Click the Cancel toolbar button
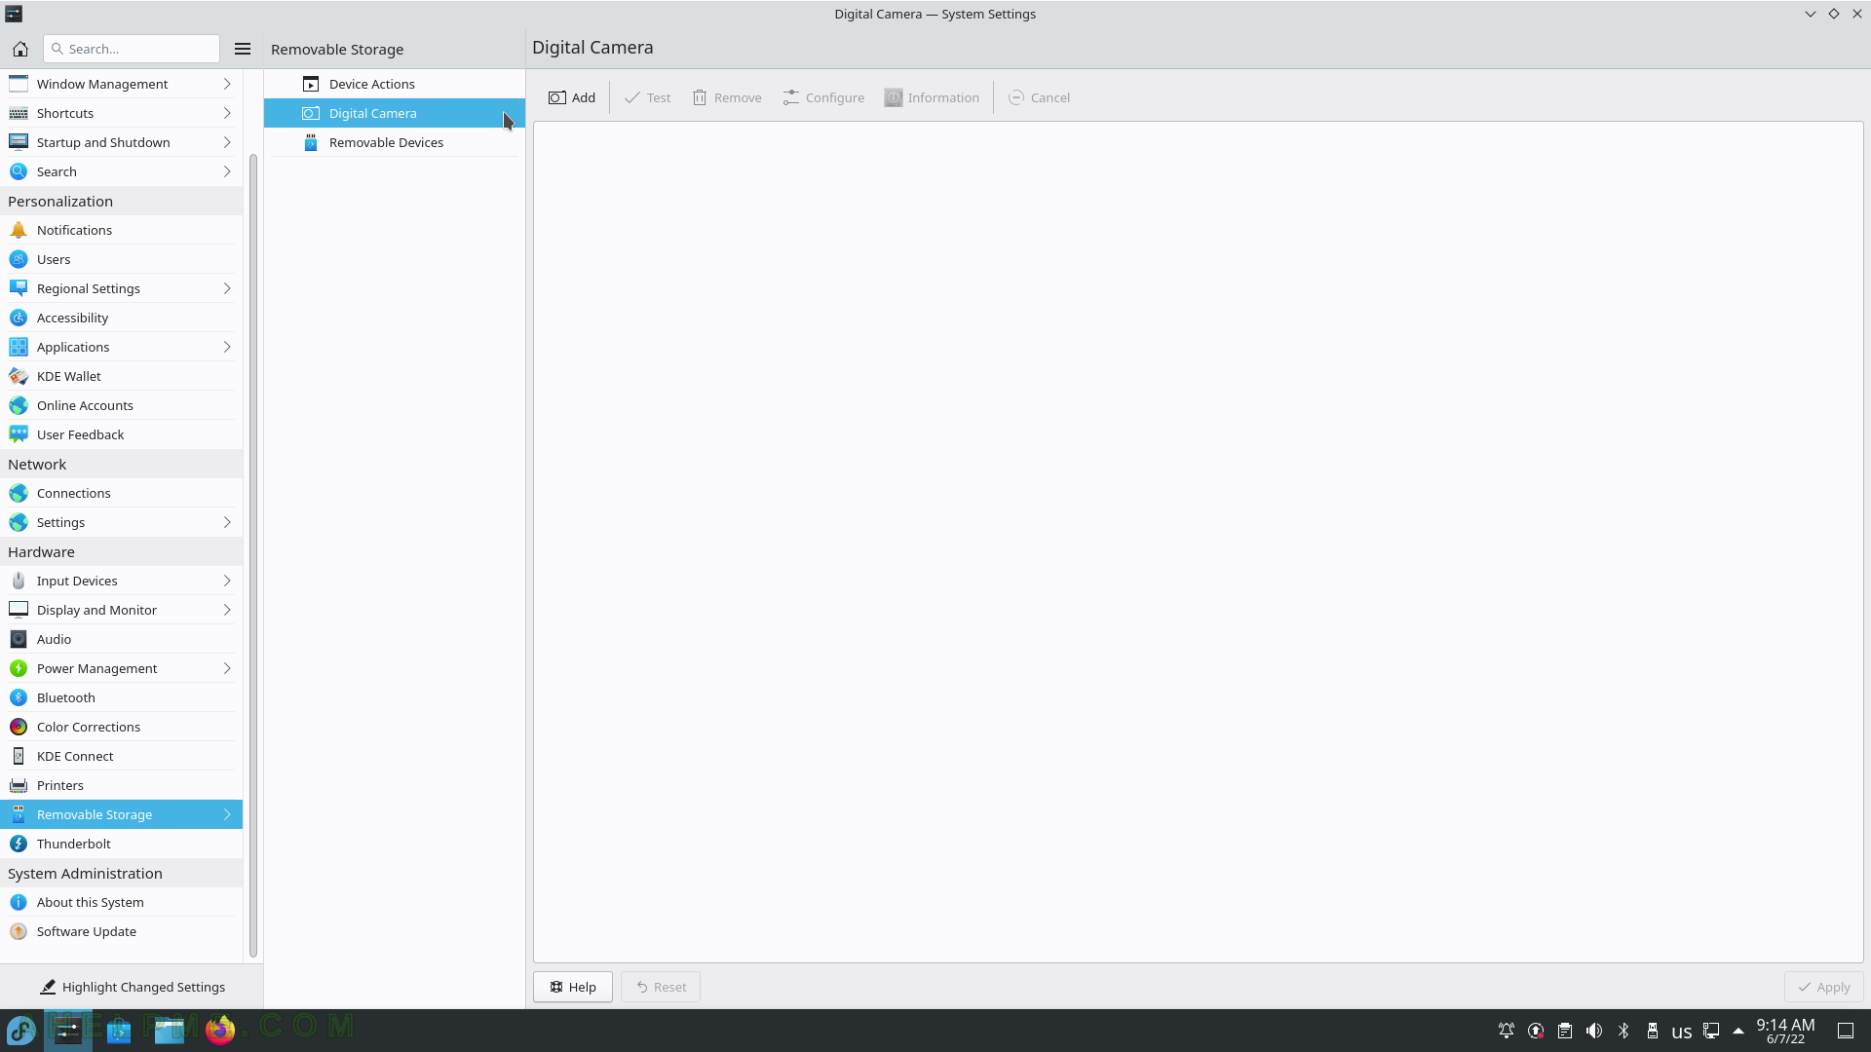The width and height of the screenshot is (1871, 1052). pos(1039,97)
